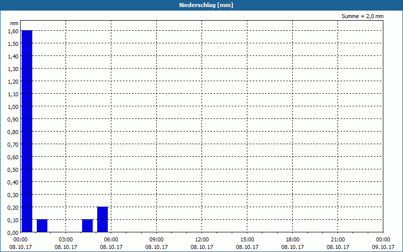Click the 03:00 time axis label
Image resolution: width=403 pixels, height=252 pixels.
tap(66, 239)
